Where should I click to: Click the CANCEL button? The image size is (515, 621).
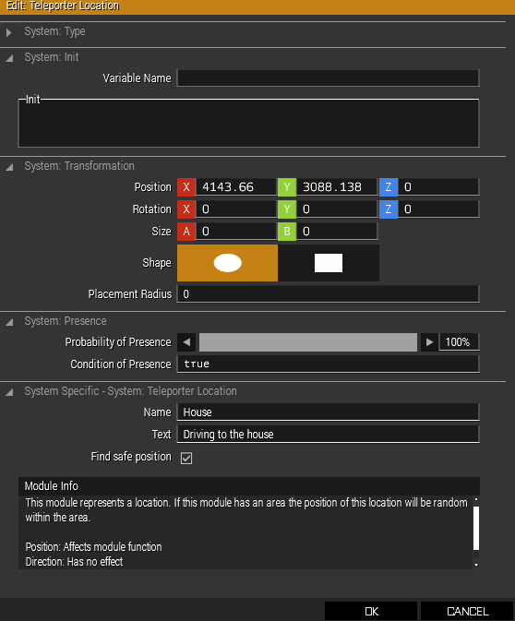(467, 611)
